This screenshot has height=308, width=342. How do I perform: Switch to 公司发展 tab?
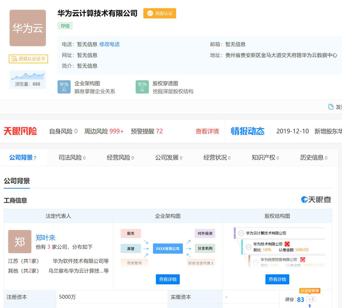tap(169, 157)
